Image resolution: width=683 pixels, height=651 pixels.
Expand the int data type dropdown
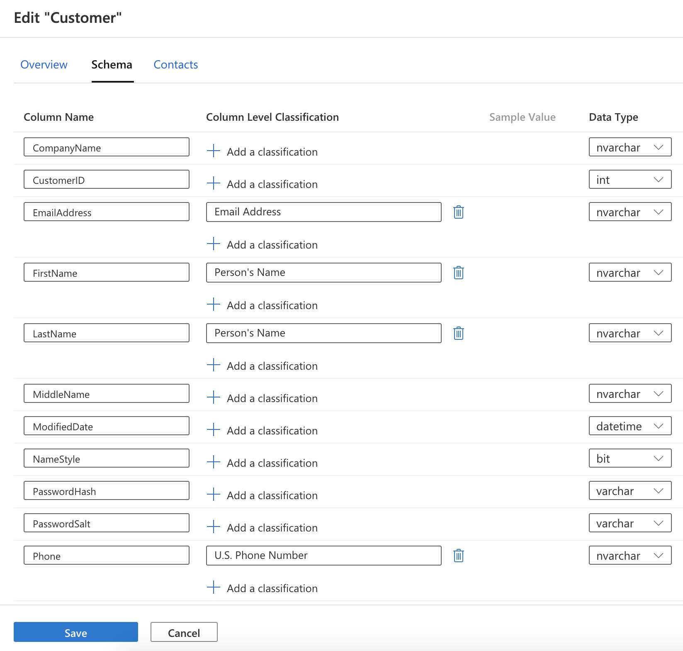[x=630, y=180]
